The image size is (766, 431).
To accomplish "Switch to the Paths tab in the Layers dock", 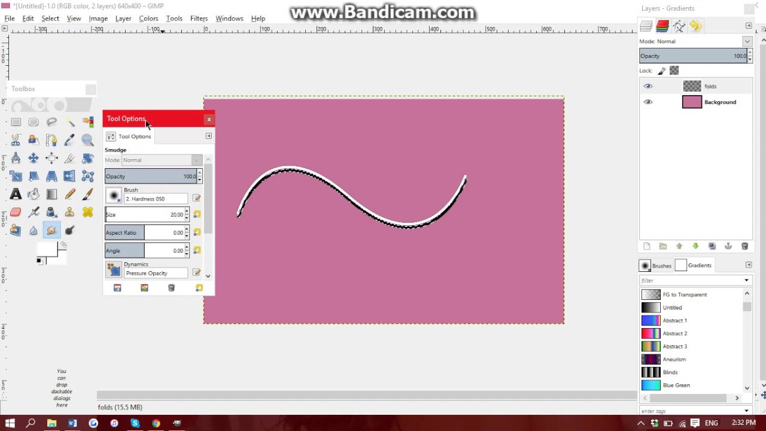I will tap(679, 26).
